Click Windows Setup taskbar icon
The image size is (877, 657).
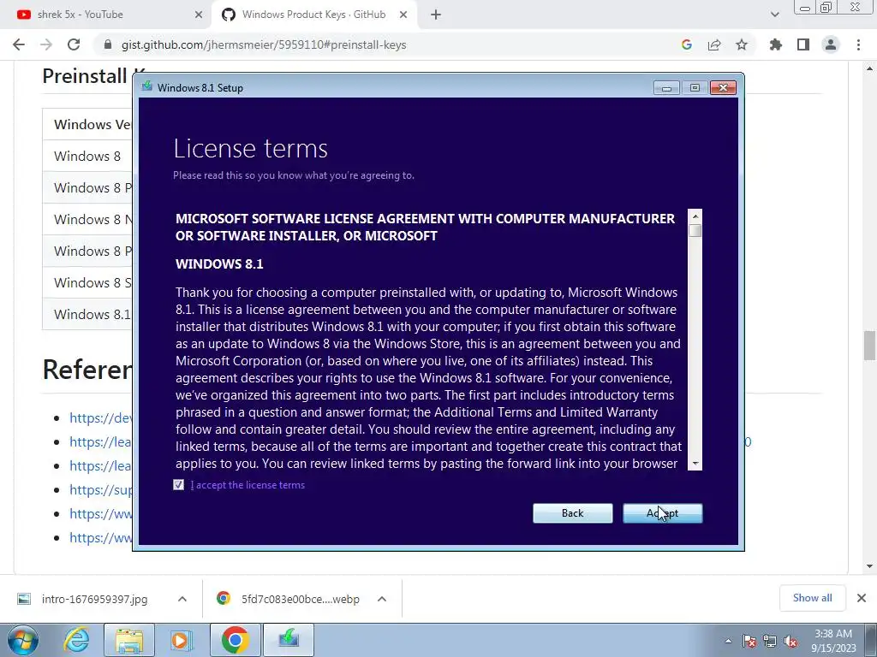(x=289, y=640)
